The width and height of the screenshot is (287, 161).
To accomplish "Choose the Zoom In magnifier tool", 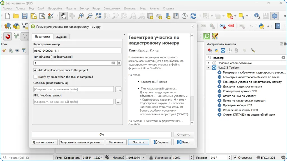I will [81, 16].
